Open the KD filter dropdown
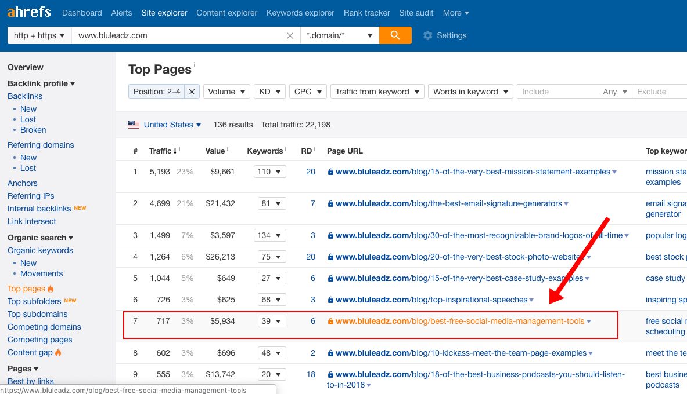The image size is (687, 394). 269,92
